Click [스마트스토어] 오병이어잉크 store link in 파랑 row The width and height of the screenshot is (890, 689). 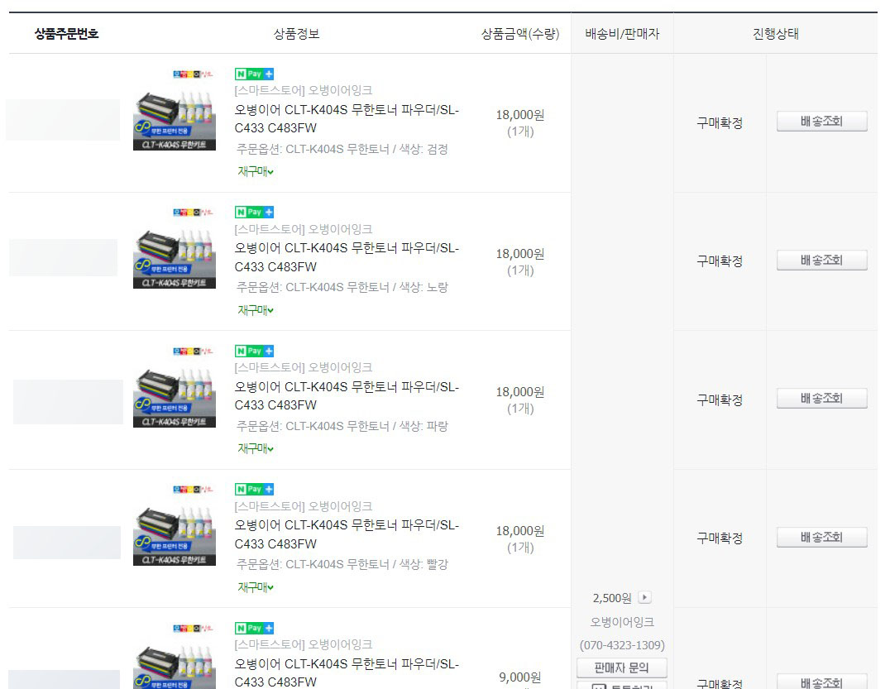(x=303, y=367)
